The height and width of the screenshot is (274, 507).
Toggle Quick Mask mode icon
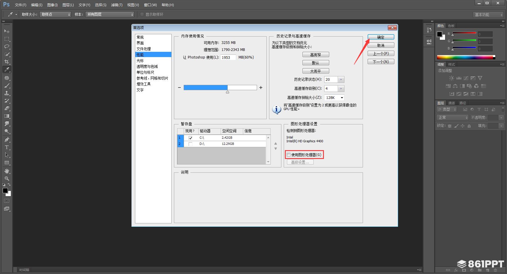tap(7, 201)
